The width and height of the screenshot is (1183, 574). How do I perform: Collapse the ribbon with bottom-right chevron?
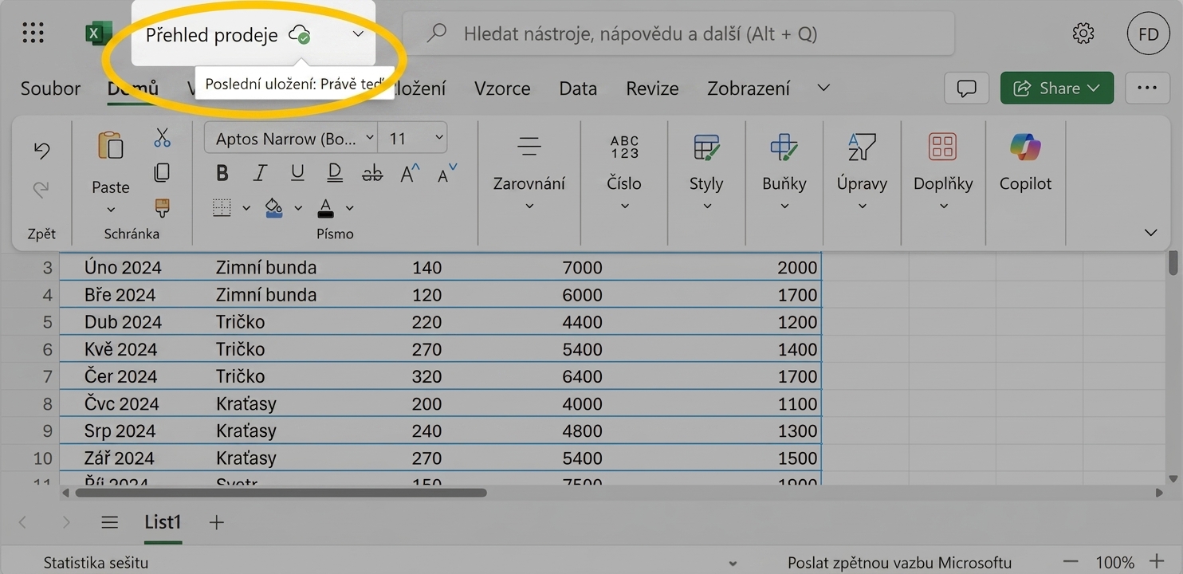click(1150, 233)
